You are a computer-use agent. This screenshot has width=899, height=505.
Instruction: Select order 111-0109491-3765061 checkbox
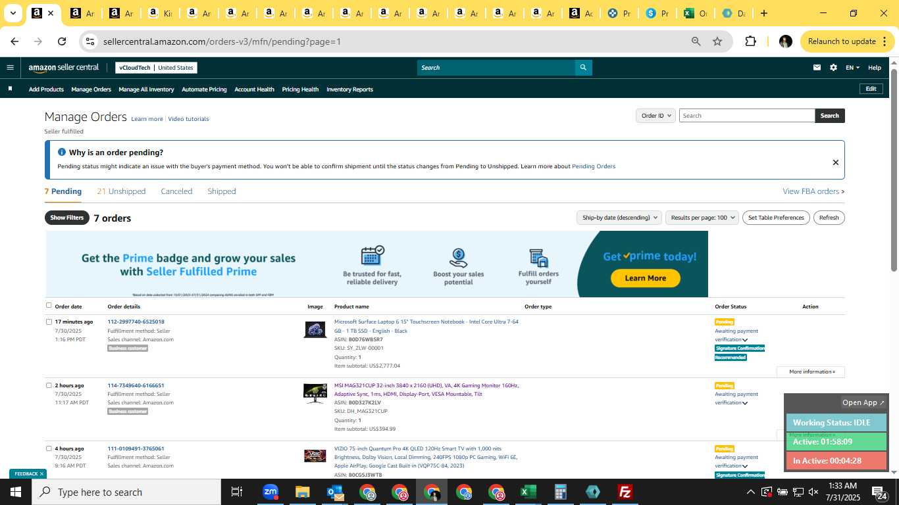[49, 448]
